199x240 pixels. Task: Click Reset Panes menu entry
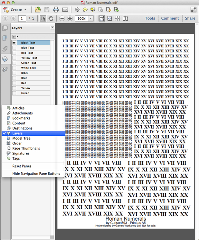(33, 166)
